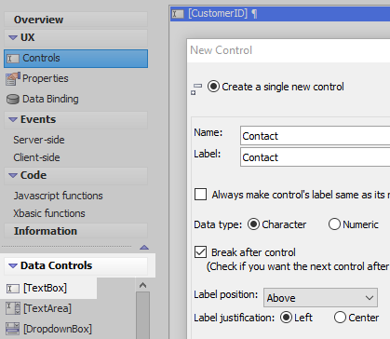The width and height of the screenshot is (390, 339).
Task: Select Controls in the UX list
Action: pyautogui.click(x=75, y=59)
